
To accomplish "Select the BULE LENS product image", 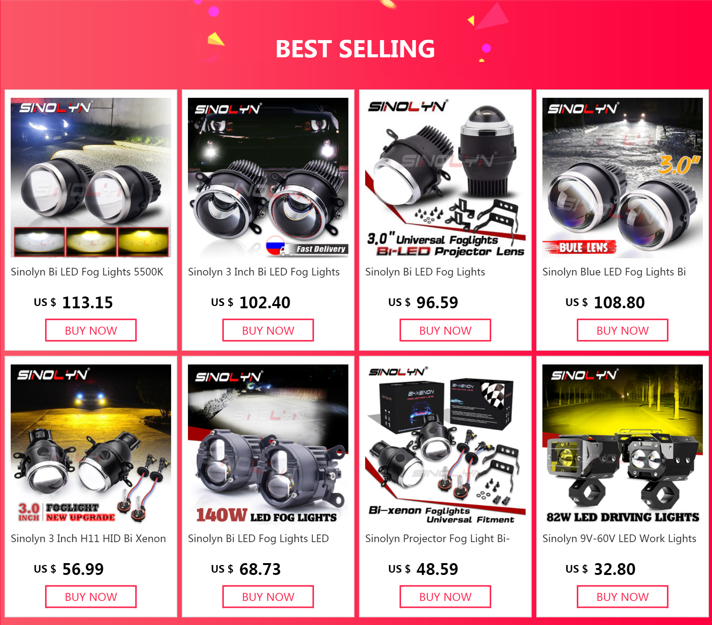I will [x=623, y=178].
